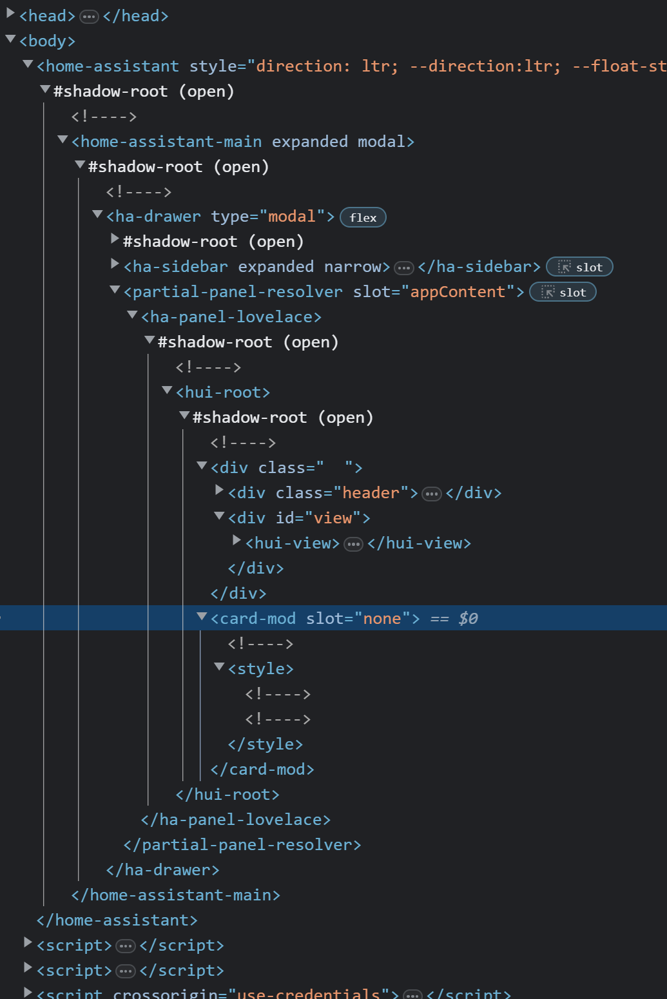
Task: Collapse the card-mod element
Action: point(202,617)
